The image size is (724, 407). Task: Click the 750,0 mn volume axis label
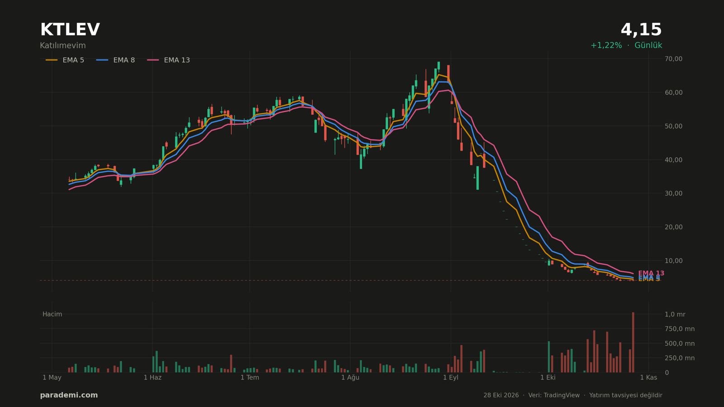(x=680, y=329)
